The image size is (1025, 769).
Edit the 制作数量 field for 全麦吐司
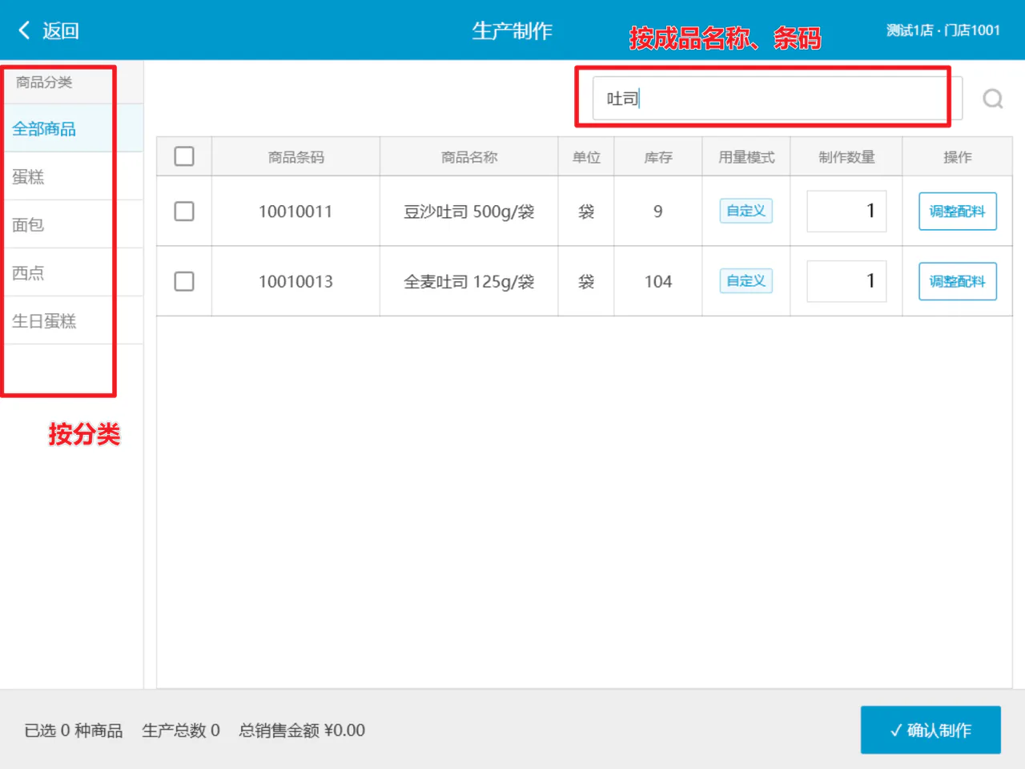click(846, 281)
